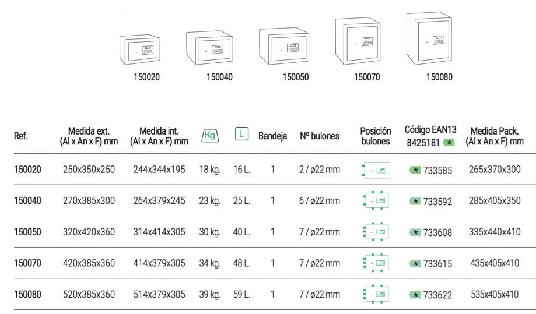Select the 150040 safe illustration
The width and height of the screenshot is (536, 314).
click(209, 47)
